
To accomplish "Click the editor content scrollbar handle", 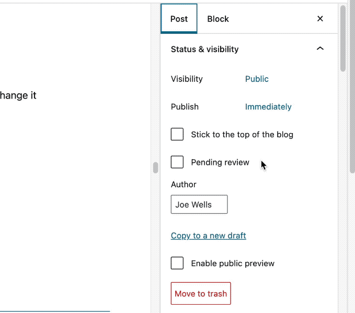I will tap(155, 167).
